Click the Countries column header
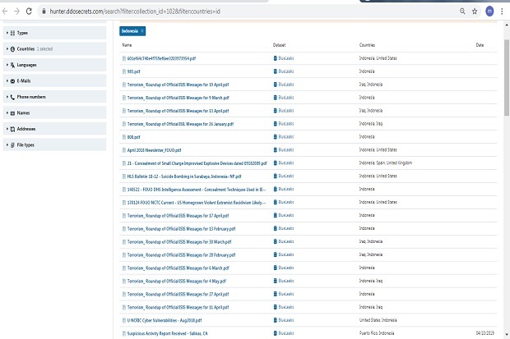The width and height of the screenshot is (510, 339). [x=367, y=45]
